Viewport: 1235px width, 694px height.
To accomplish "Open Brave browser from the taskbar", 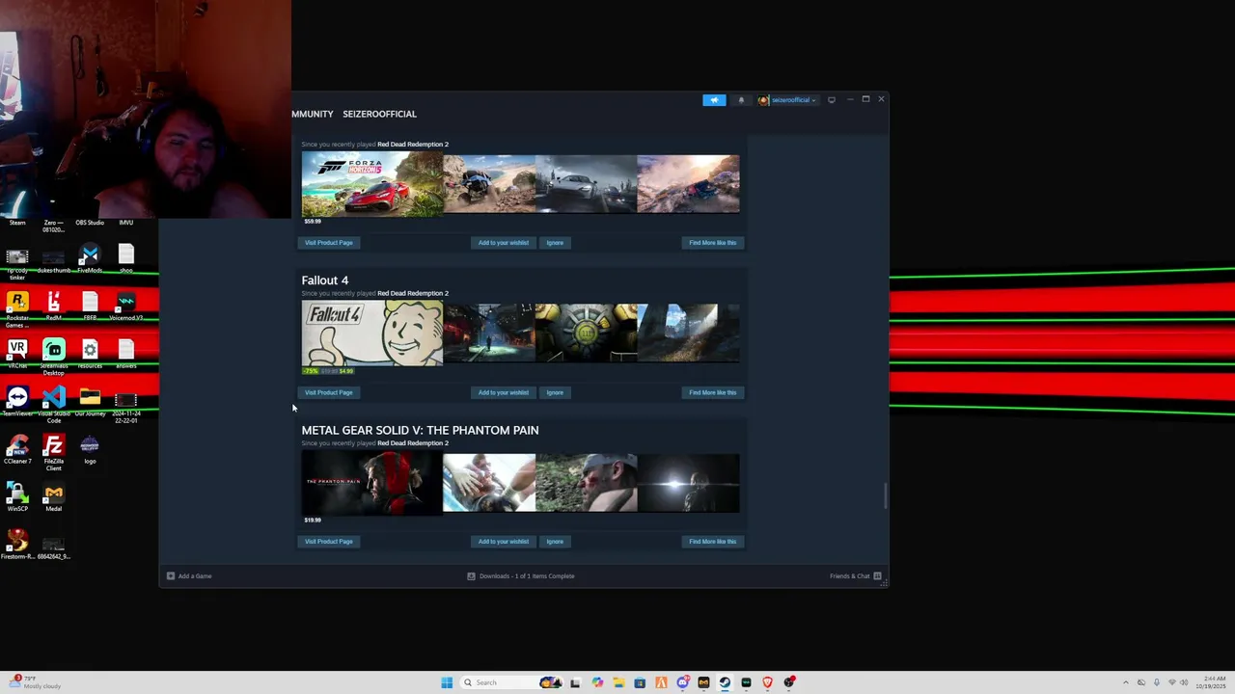I will click(767, 682).
